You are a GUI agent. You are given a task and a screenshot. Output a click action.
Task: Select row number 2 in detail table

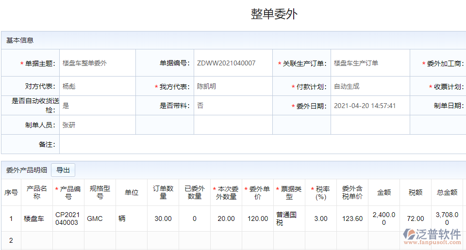tap(11, 240)
